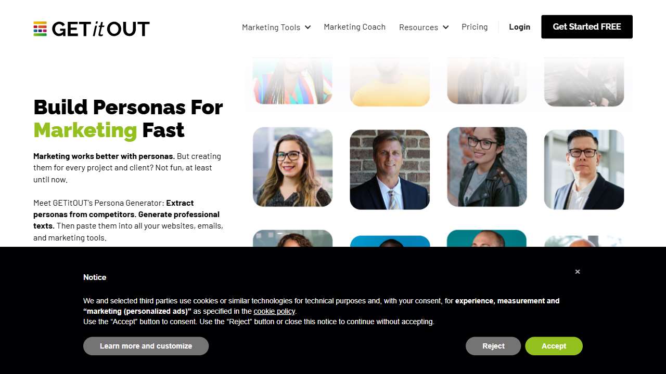The width and height of the screenshot is (666, 374).
Task: Click the GETitOUT colored bars logo icon
Action: point(40,29)
